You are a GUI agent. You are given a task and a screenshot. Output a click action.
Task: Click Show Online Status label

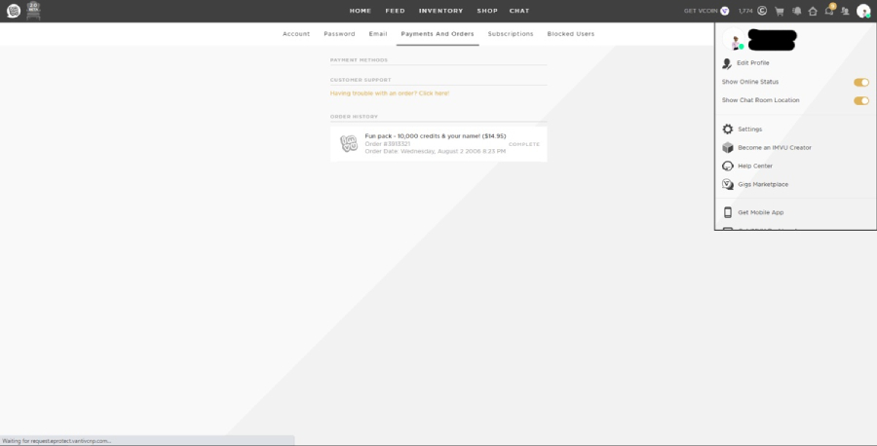point(750,82)
